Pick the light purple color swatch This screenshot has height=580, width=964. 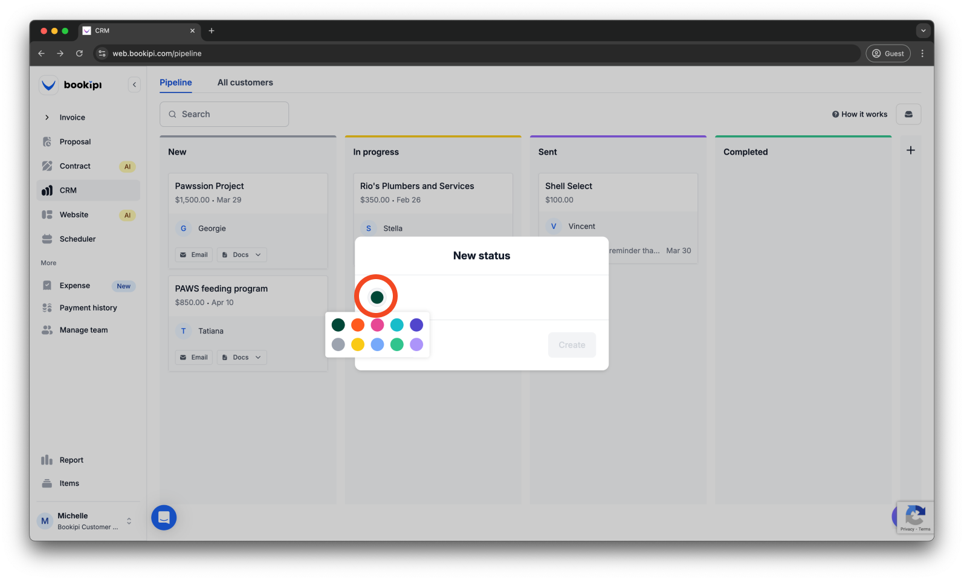(416, 344)
